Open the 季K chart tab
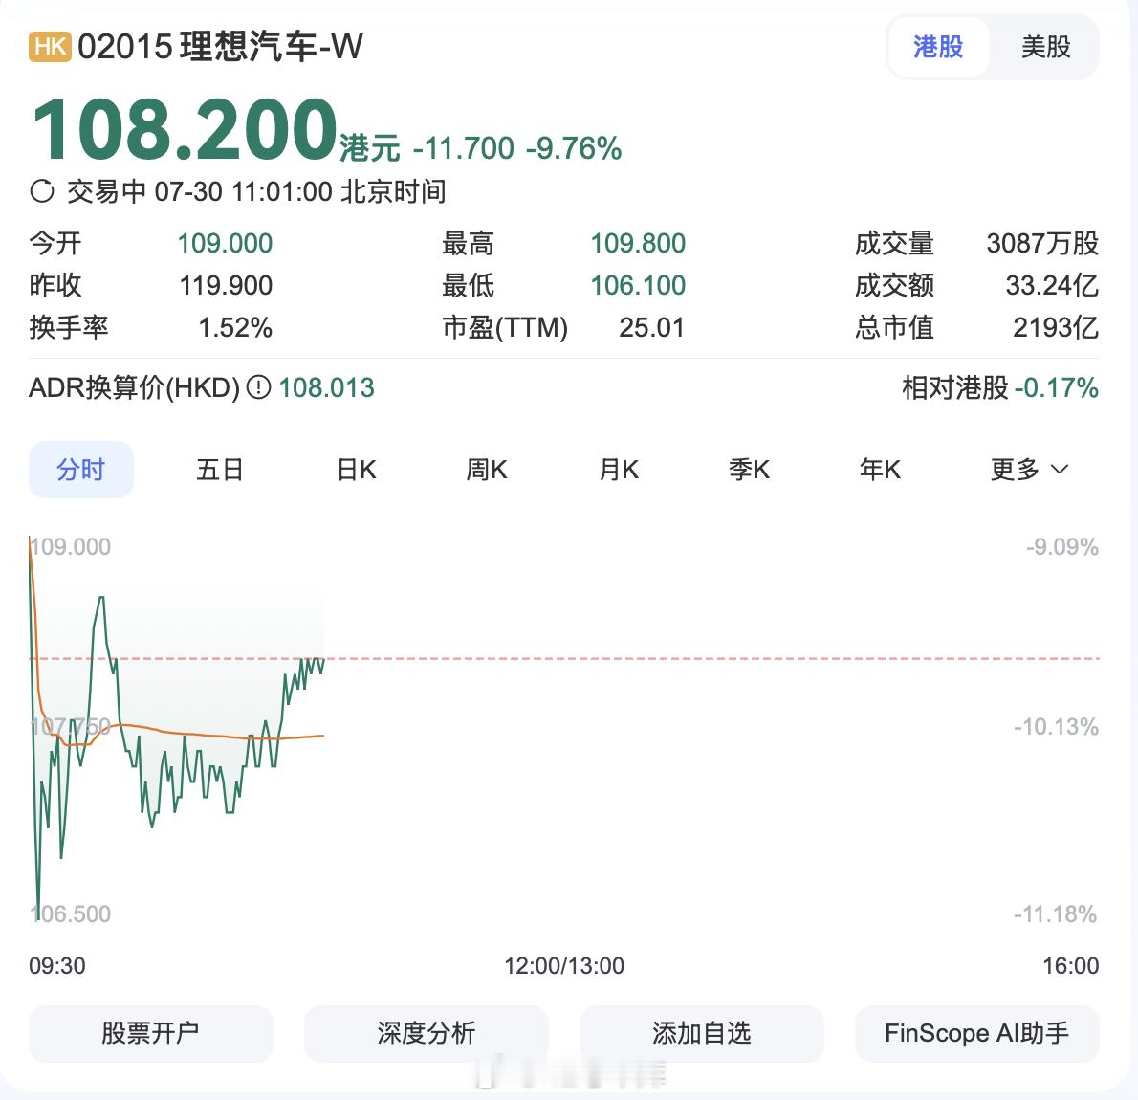Image resolution: width=1138 pixels, height=1100 pixels. coord(749,470)
